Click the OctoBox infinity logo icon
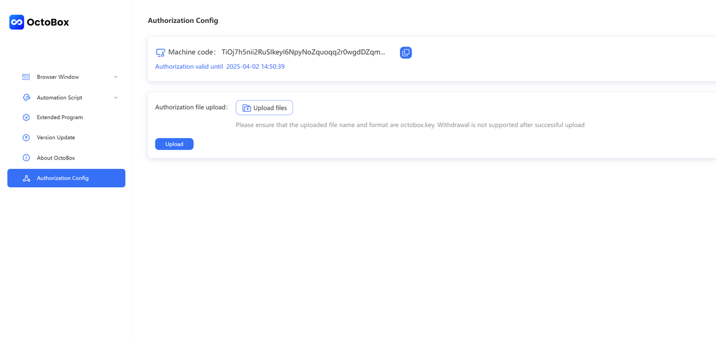The image size is (716, 339). 17,22
